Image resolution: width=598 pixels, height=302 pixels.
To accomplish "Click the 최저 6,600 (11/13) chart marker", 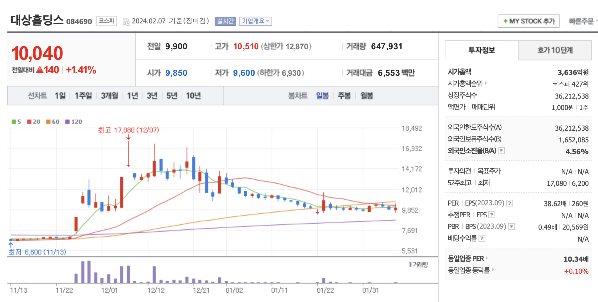I will tap(38, 252).
